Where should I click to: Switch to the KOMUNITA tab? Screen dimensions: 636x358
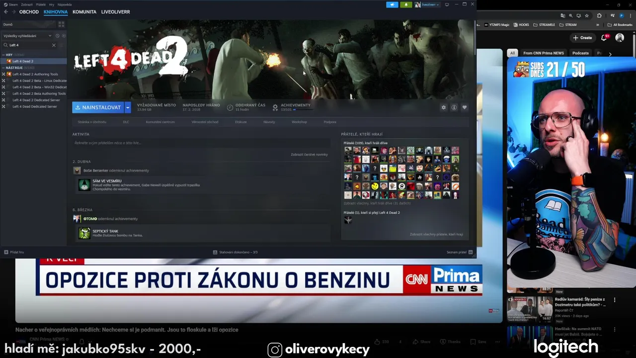point(84,12)
